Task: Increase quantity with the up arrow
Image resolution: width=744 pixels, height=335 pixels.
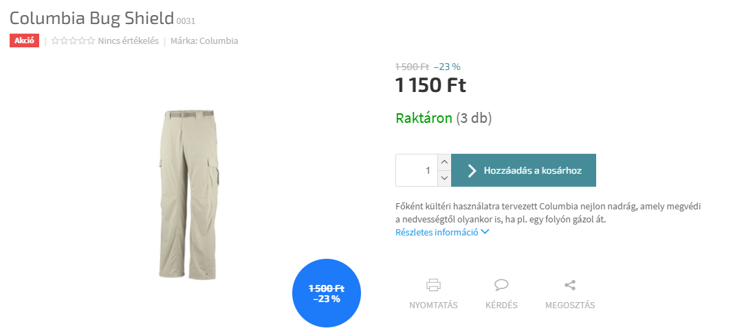Action: [x=444, y=162]
